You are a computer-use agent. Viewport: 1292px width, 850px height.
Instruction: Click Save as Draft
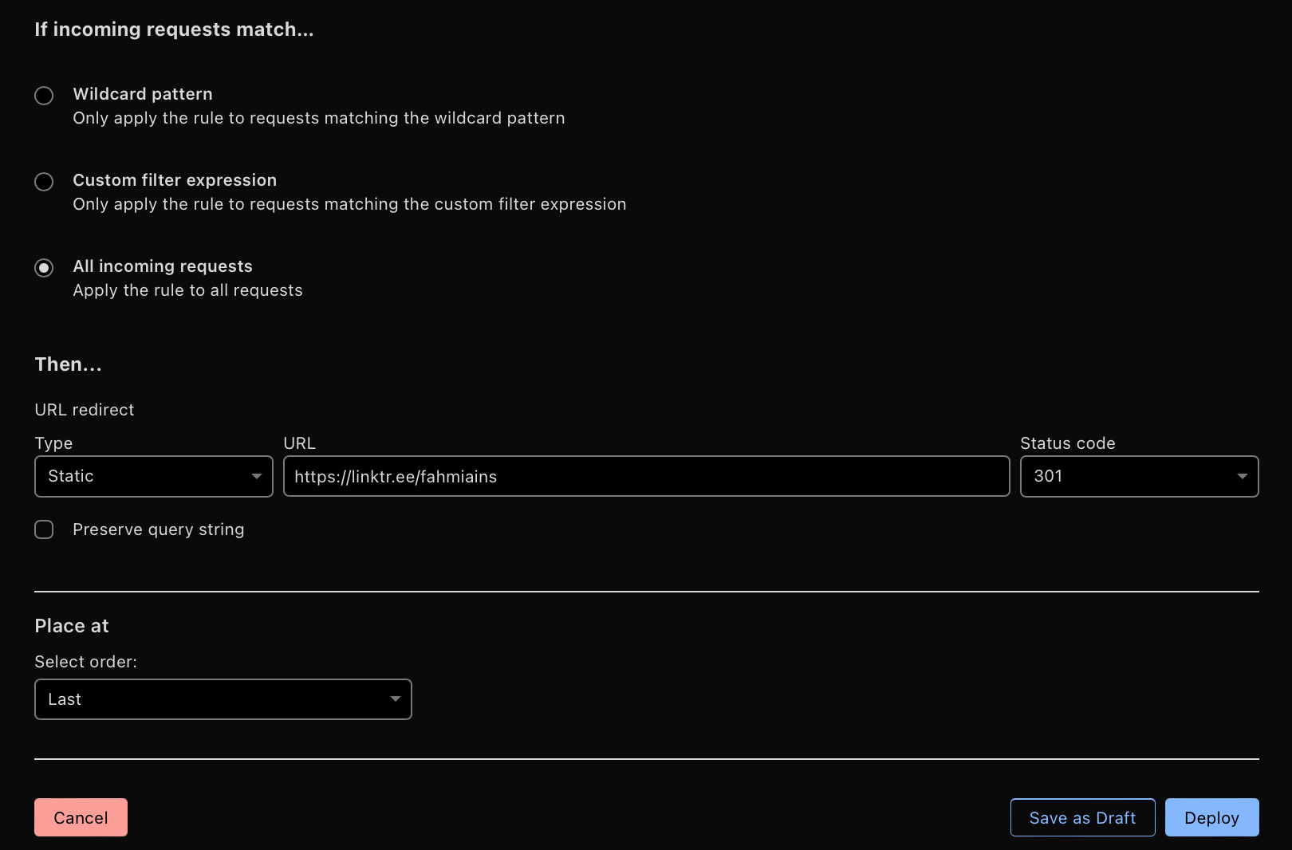pos(1082,817)
